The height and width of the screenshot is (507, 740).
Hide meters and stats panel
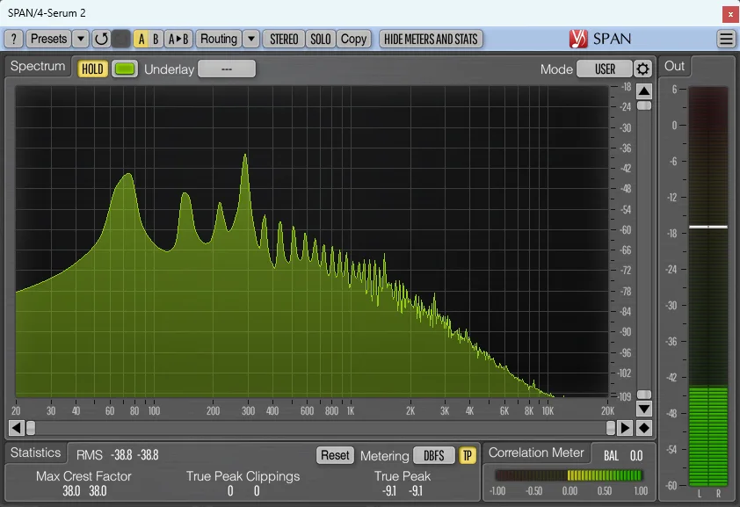(431, 39)
